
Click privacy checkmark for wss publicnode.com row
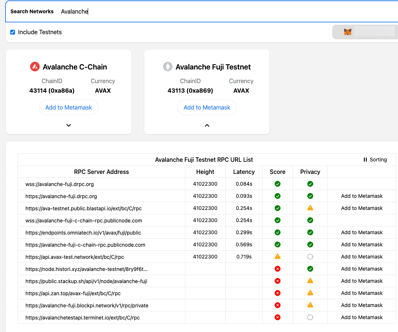(310, 220)
